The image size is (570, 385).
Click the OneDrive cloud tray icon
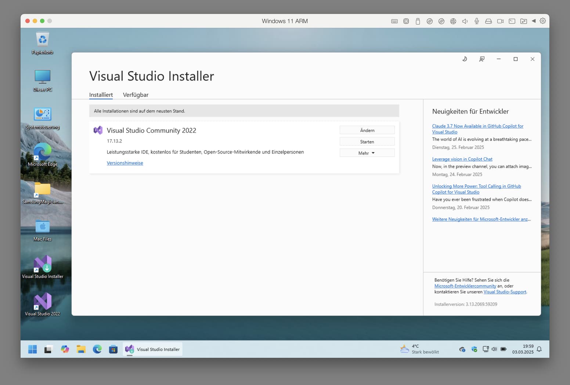click(x=462, y=349)
